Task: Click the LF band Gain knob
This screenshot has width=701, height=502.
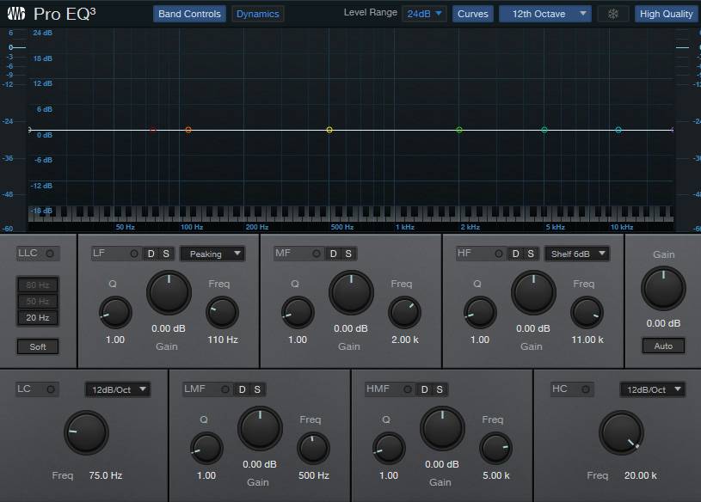Action: coord(169,292)
